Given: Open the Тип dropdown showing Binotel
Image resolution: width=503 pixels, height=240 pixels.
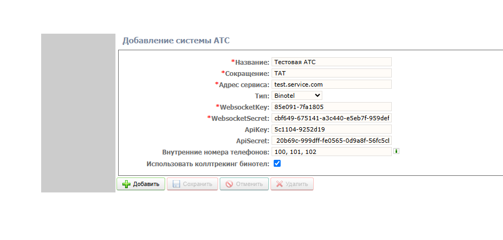Looking at the screenshot, I should coord(297,96).
